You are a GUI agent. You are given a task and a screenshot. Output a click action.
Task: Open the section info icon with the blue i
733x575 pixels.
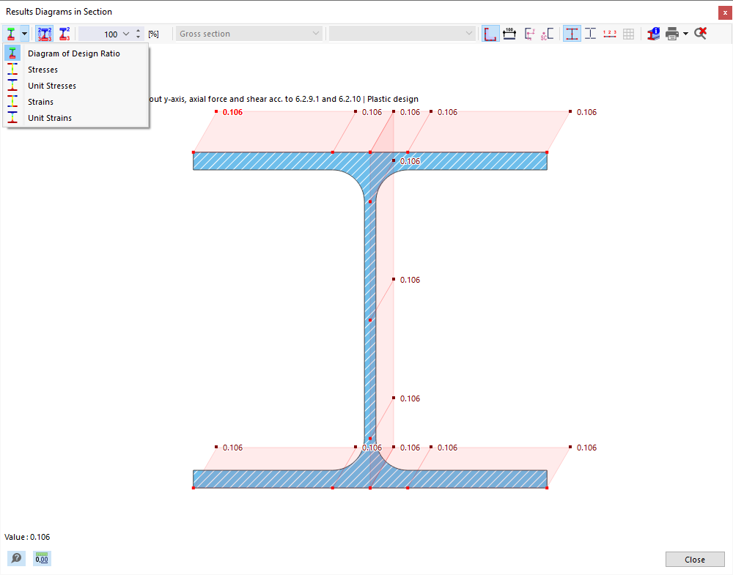652,33
